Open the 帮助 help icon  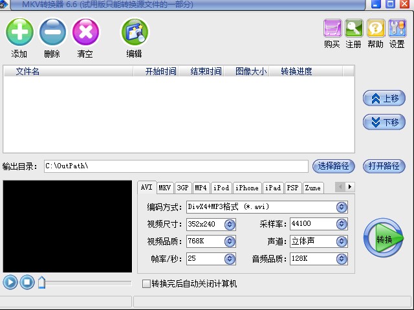point(376,28)
